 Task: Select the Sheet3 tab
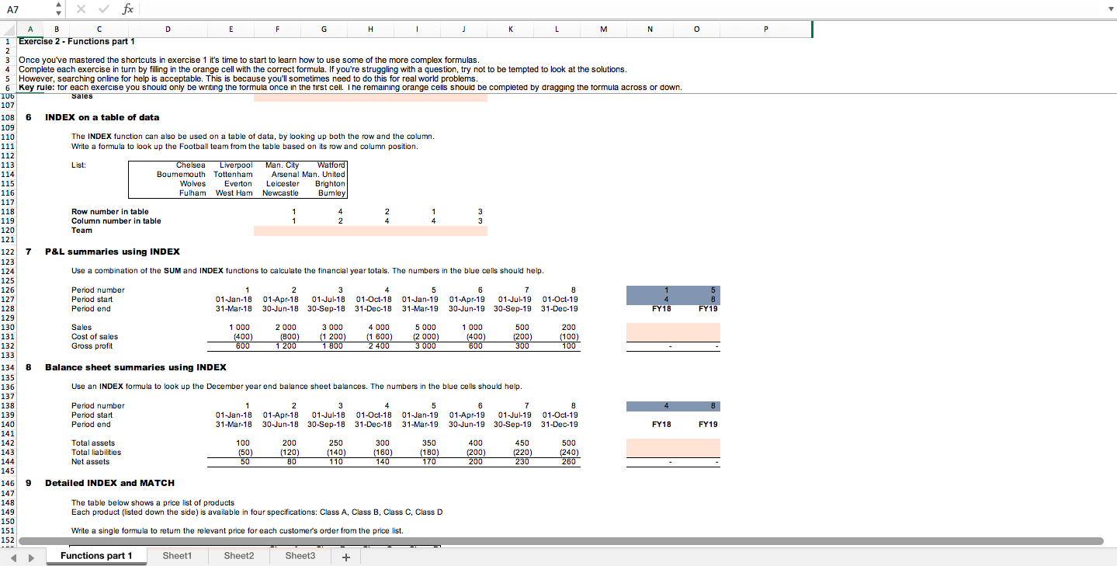point(300,556)
